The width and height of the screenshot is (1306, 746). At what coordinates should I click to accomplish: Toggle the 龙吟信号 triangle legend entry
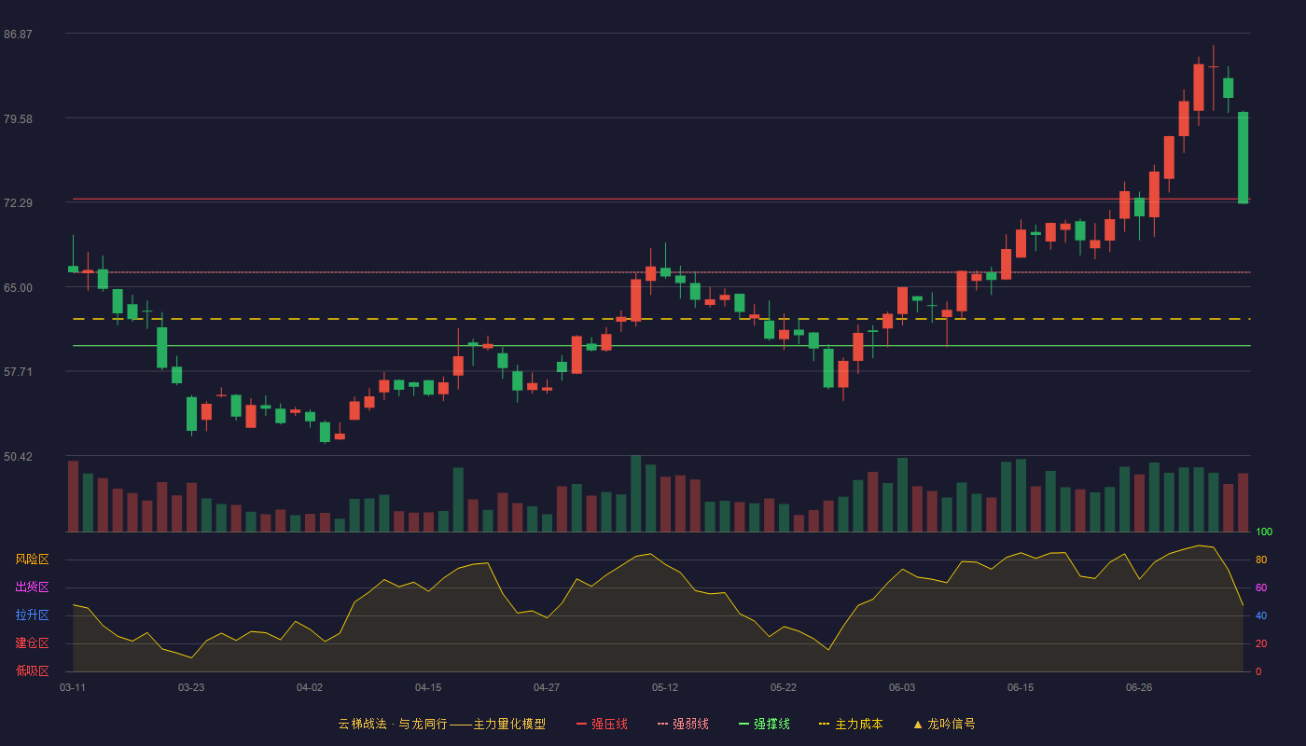[943, 724]
